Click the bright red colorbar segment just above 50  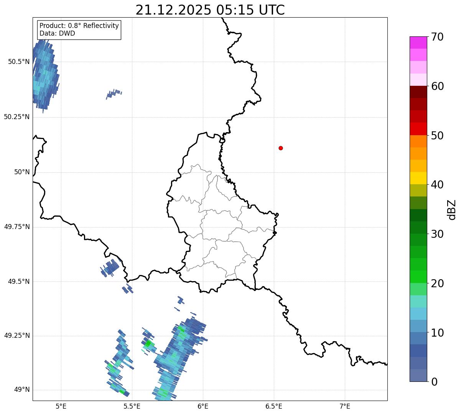click(418, 129)
